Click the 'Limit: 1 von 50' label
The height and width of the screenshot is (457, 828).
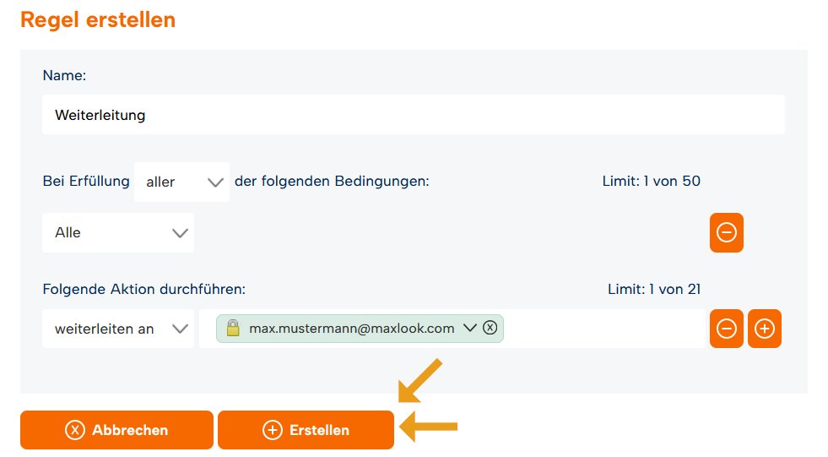pyautogui.click(x=651, y=182)
